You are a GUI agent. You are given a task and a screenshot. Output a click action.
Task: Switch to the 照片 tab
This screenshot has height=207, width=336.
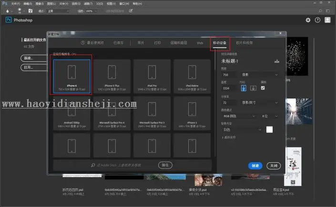coord(141,43)
